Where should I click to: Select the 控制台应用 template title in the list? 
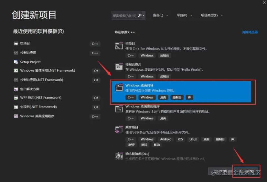click(x=133, y=65)
